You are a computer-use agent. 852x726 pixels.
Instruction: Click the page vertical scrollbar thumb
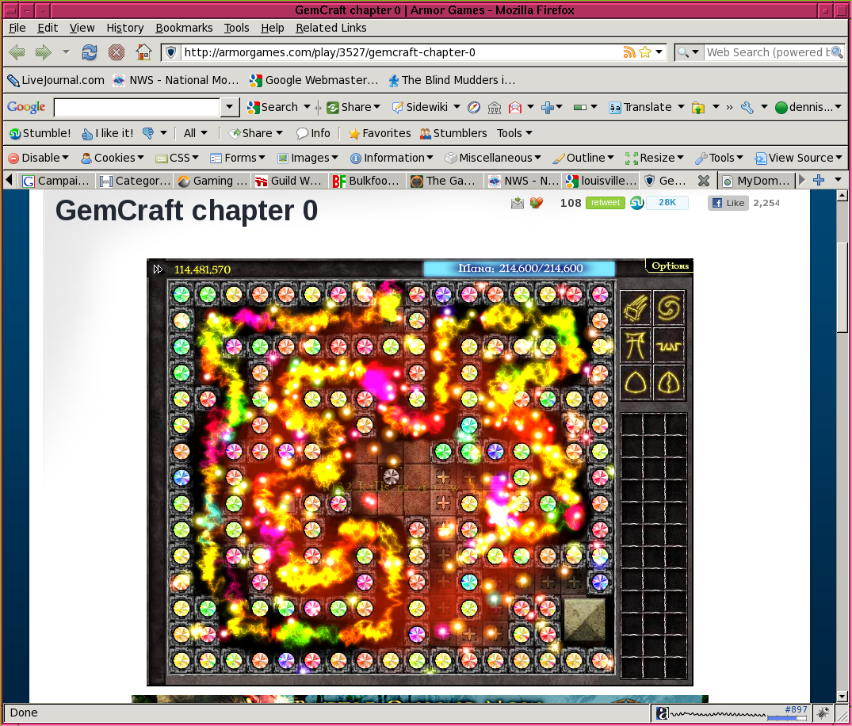pyautogui.click(x=842, y=287)
